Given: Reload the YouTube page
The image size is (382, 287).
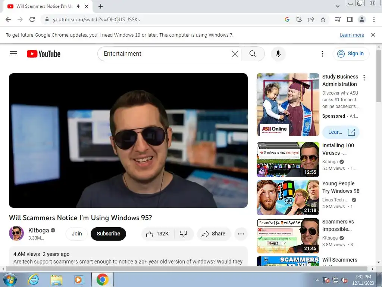Looking at the screenshot, I should click(x=32, y=19).
